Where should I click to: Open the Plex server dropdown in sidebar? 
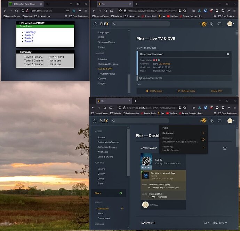tap(98, 193)
